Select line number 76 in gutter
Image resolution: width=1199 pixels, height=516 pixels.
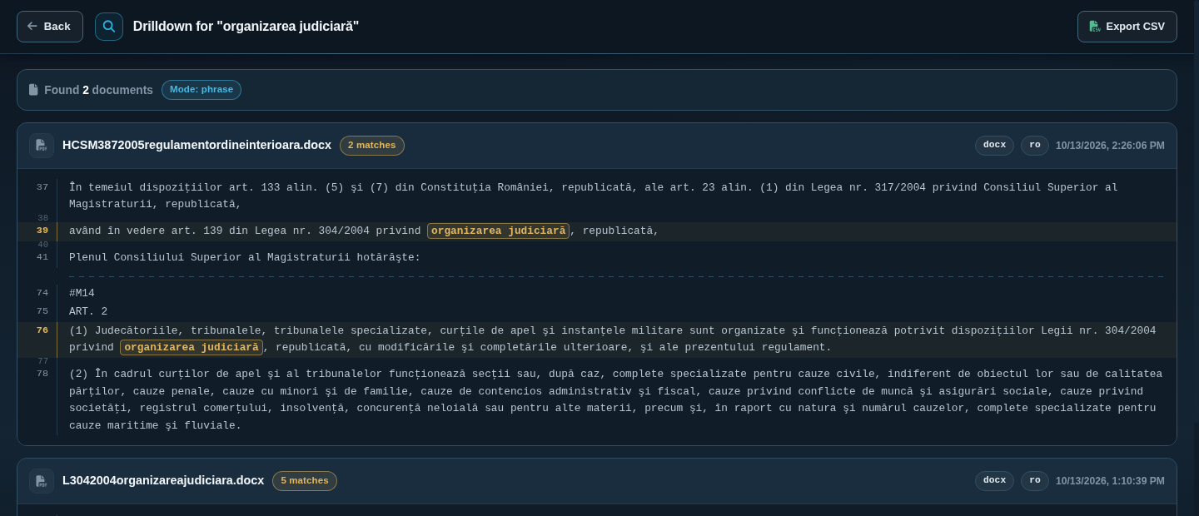pos(42,330)
